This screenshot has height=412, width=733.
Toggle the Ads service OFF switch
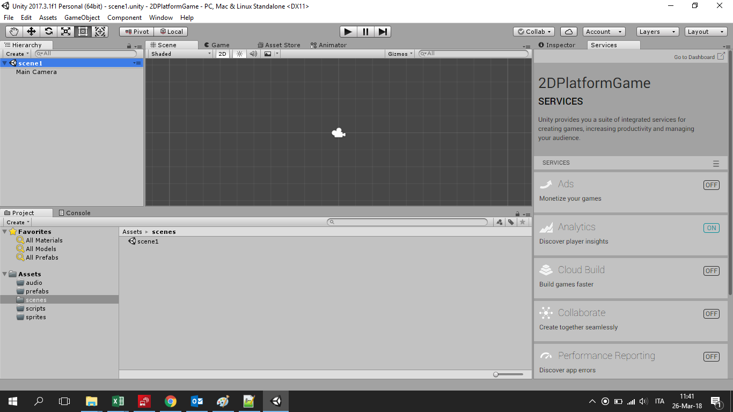coord(711,185)
